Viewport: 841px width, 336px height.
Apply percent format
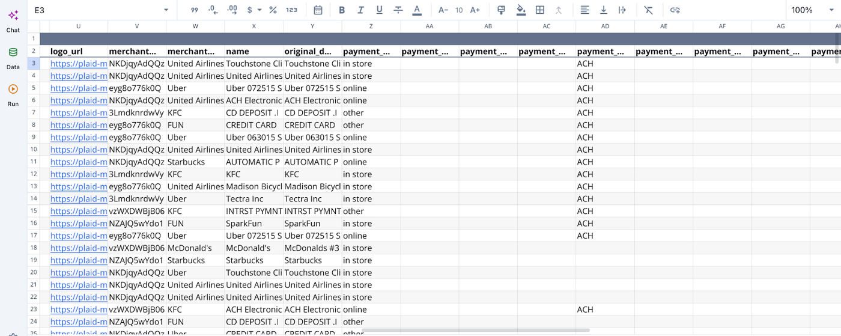273,10
